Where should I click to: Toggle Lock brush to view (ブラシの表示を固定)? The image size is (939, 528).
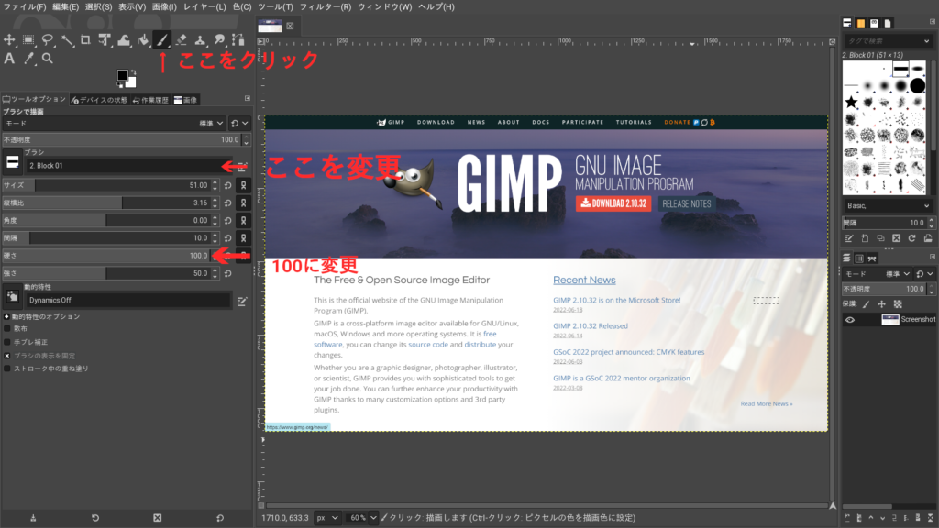coord(7,356)
